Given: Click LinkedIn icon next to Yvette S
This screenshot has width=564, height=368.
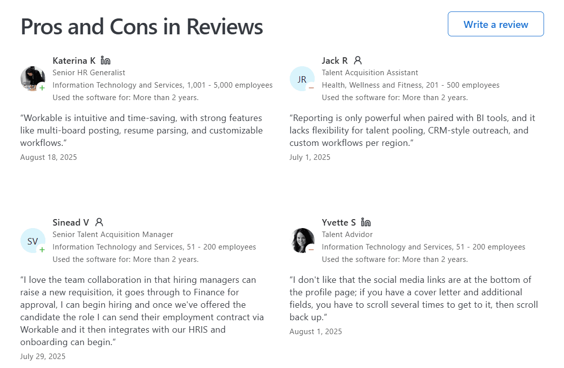Looking at the screenshot, I should coord(366,222).
